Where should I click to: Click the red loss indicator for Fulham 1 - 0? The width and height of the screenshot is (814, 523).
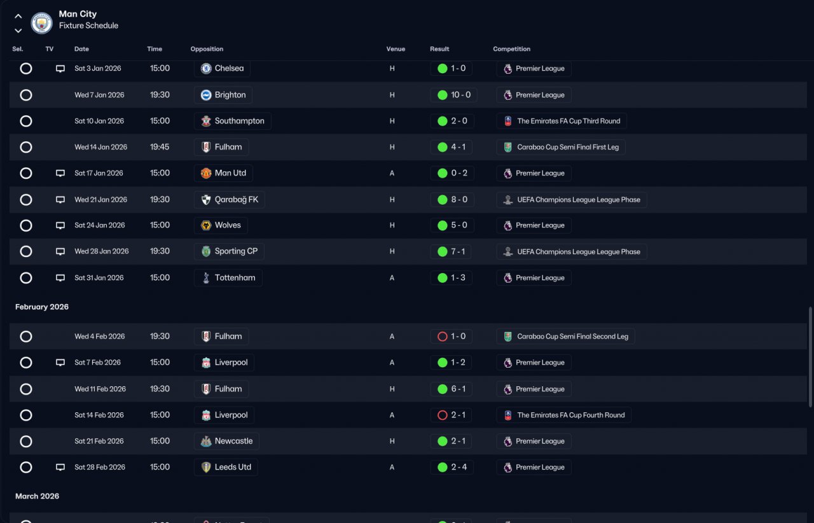coord(443,337)
